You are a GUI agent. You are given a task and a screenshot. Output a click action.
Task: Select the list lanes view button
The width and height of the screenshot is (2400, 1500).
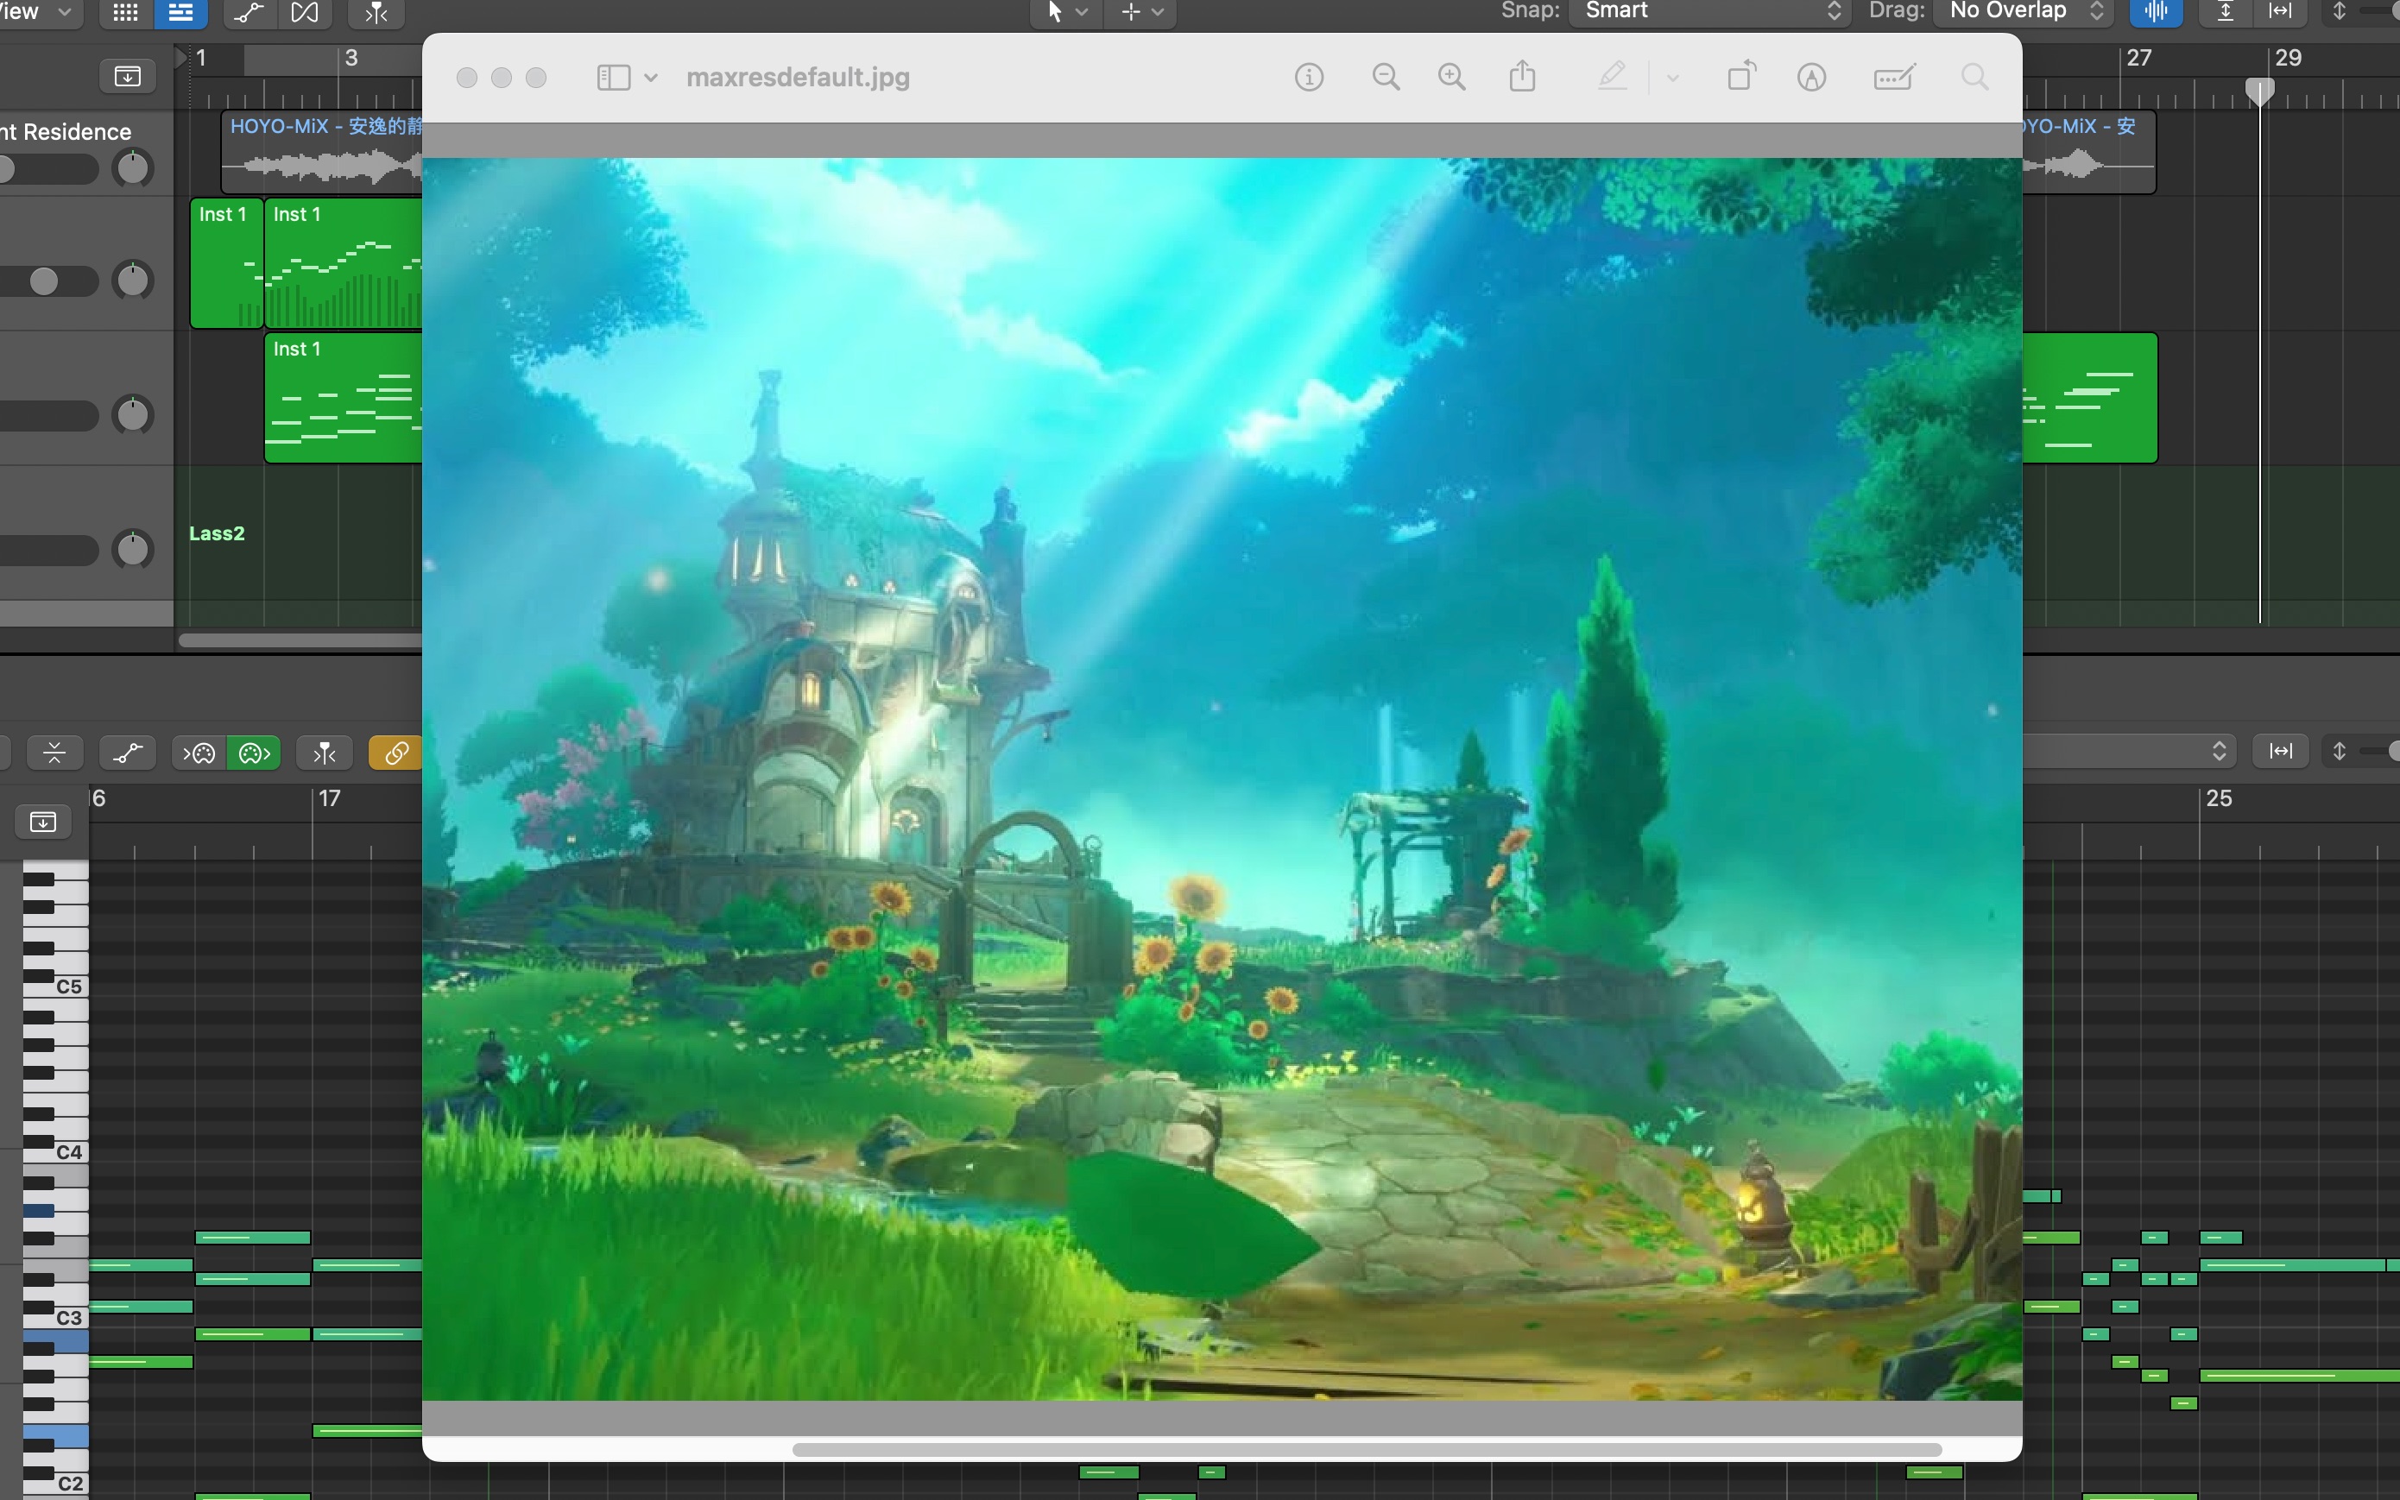[x=180, y=12]
